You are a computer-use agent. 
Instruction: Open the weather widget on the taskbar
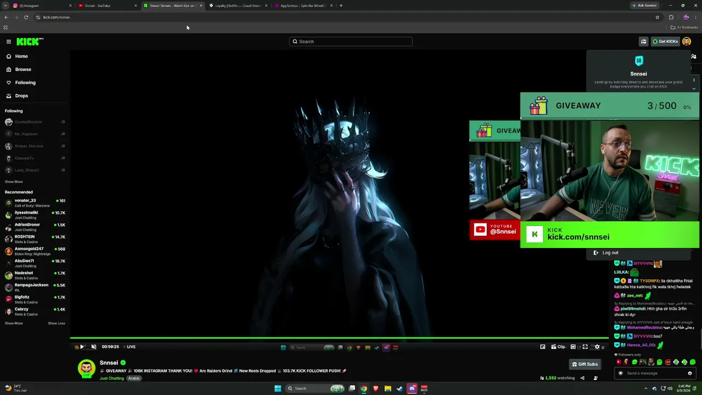click(x=16, y=388)
